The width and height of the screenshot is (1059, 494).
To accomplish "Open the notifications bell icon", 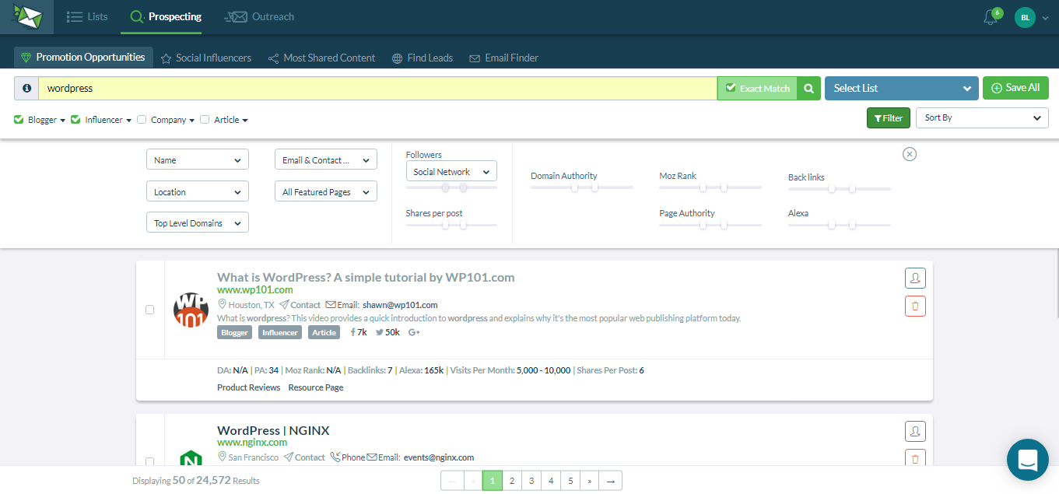I will coord(991,17).
